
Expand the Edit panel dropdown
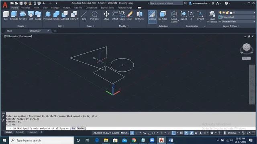click(61, 26)
